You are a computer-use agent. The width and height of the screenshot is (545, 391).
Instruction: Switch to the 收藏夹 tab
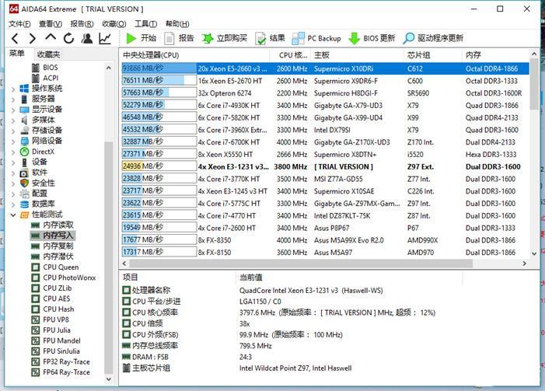point(48,54)
